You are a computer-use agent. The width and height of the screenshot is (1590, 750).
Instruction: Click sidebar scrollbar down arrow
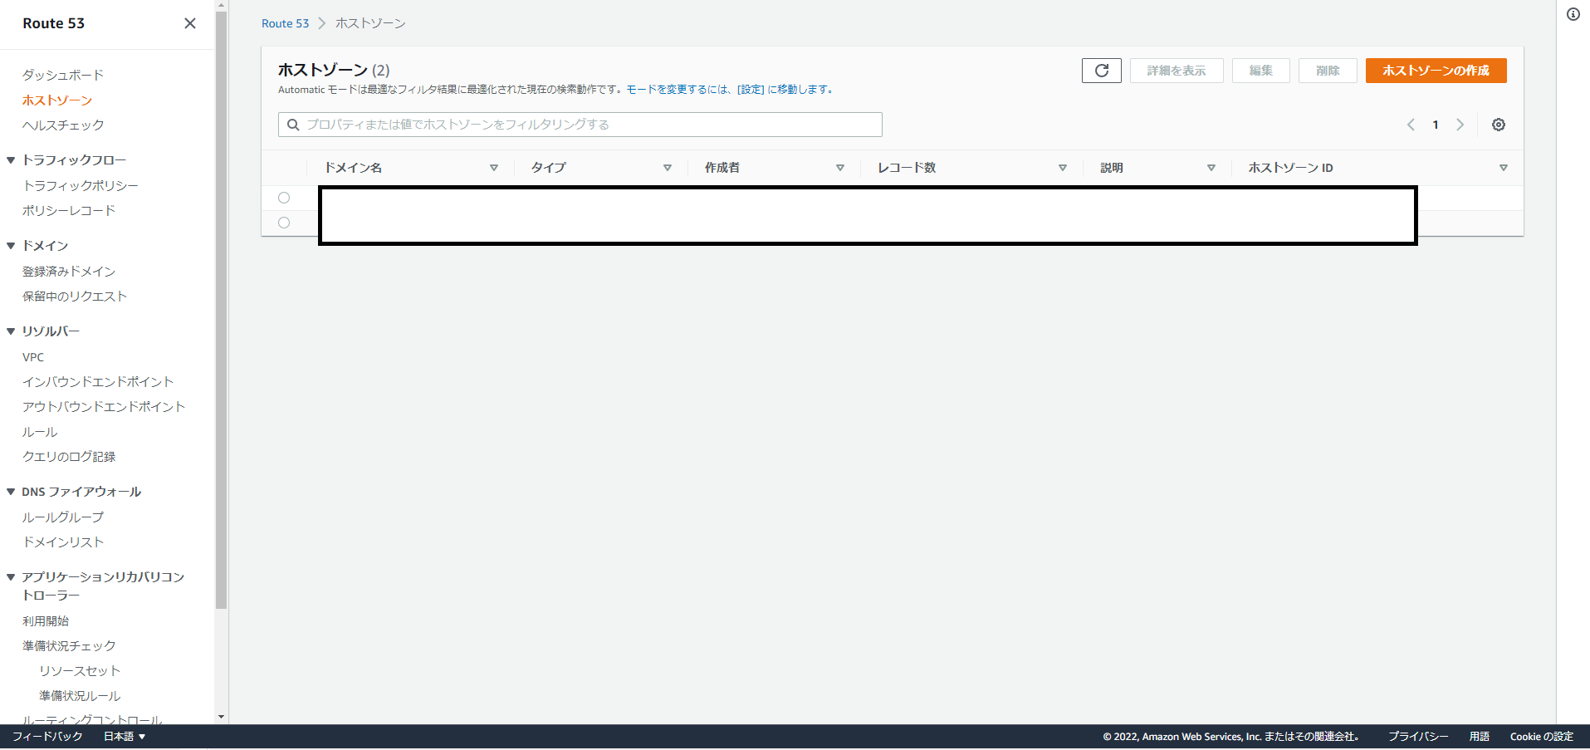[x=221, y=717]
